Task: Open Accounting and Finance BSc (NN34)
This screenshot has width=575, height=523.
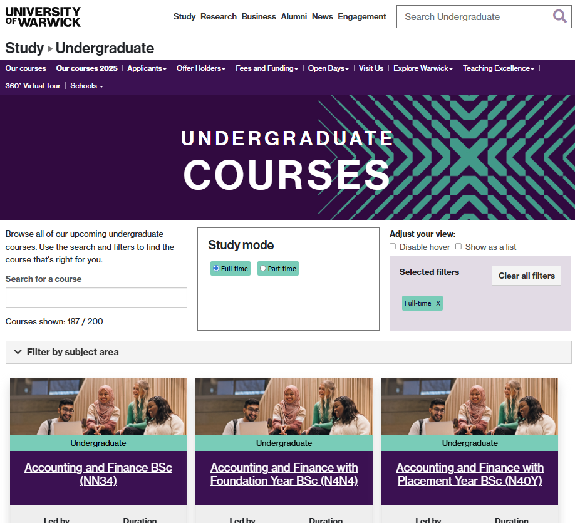Action: 98,474
